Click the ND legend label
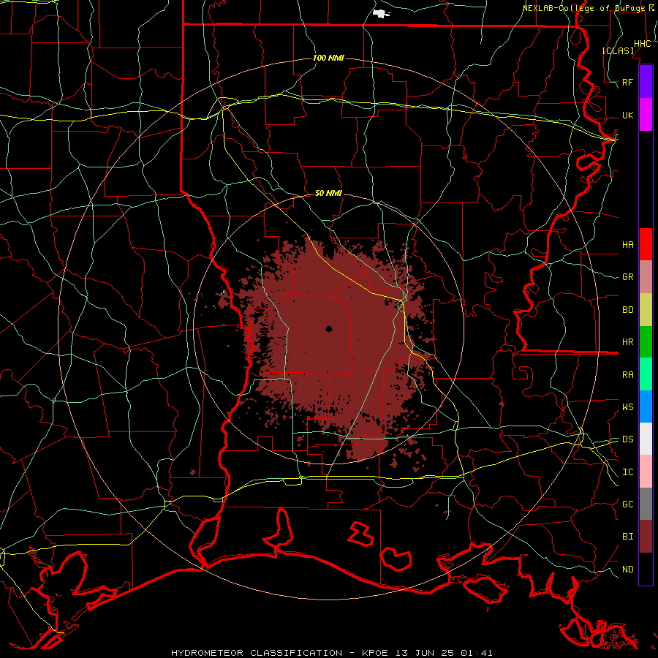The width and height of the screenshot is (658, 658). [628, 570]
